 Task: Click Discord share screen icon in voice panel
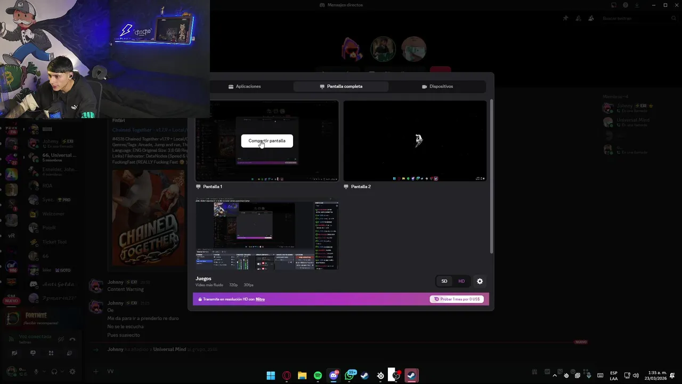pos(33,353)
